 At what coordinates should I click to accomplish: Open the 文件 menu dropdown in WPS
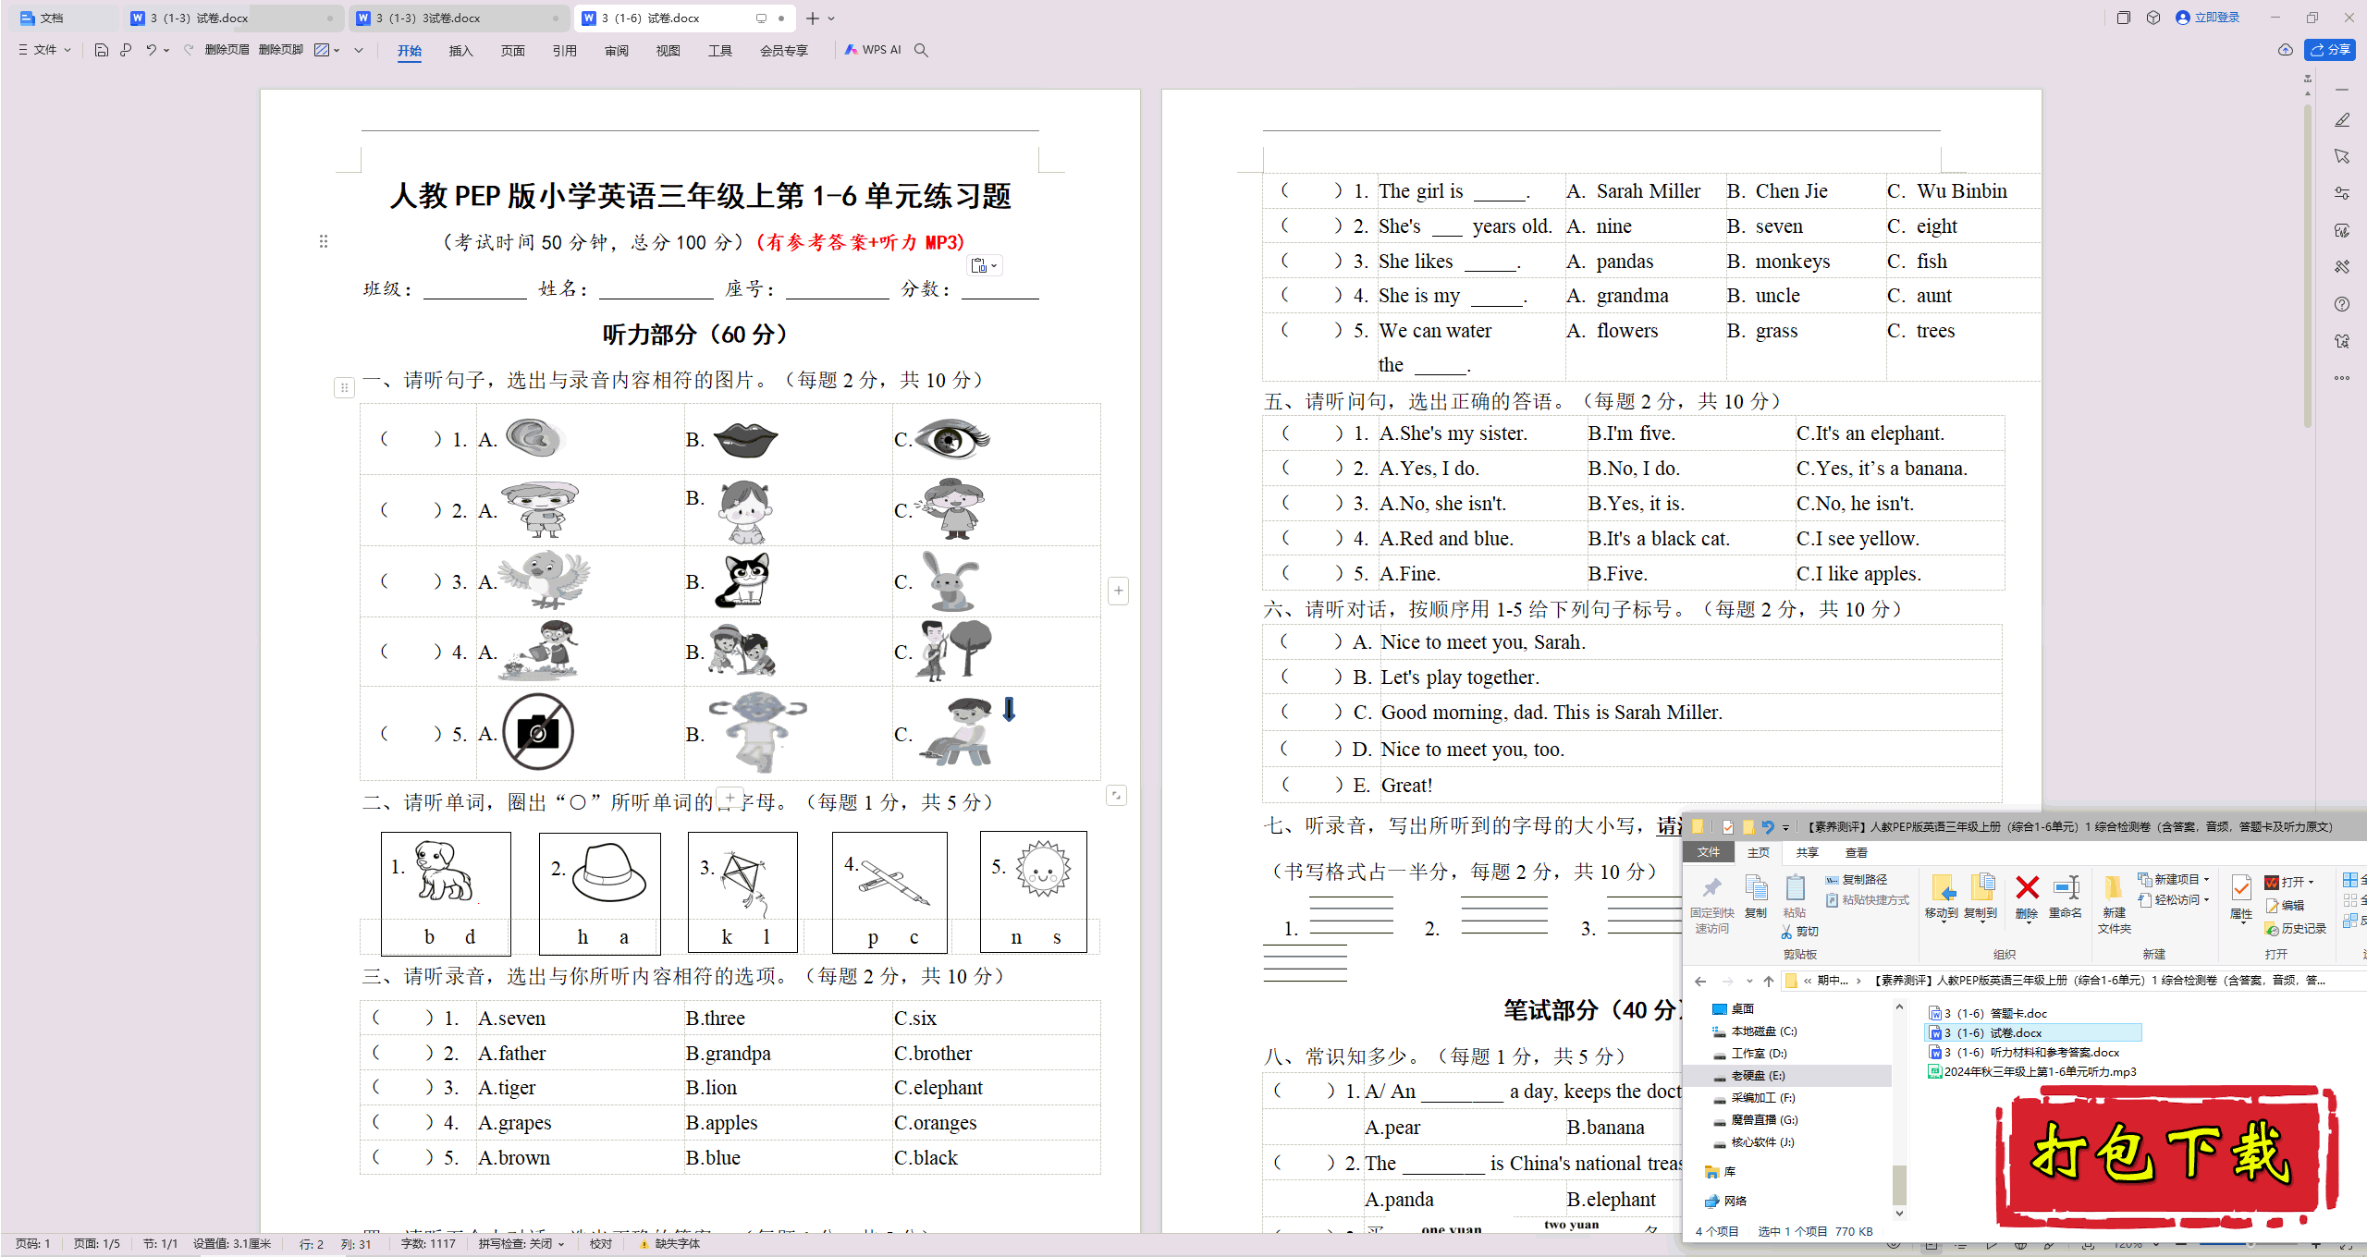[x=44, y=50]
